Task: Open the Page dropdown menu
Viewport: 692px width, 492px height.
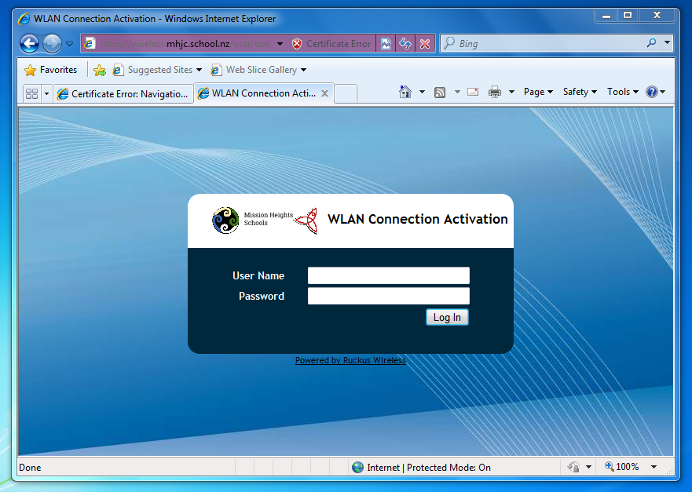Action: click(x=536, y=92)
